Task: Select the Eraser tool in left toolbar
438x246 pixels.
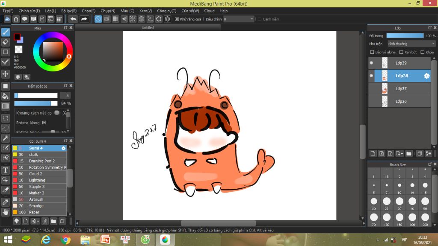Action: pos(6,42)
